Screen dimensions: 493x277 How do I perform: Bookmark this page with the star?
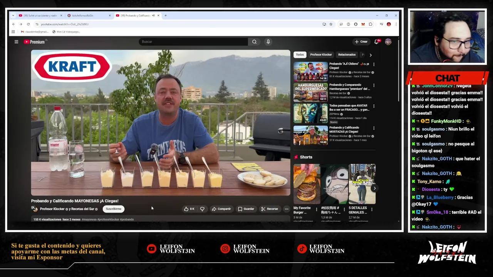(x=331, y=24)
